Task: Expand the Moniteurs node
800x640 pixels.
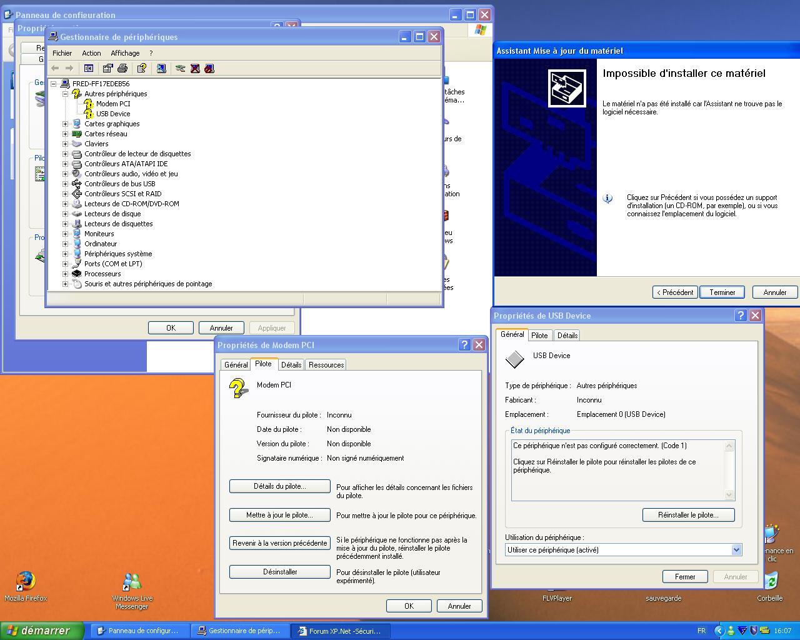Action: tap(65, 234)
